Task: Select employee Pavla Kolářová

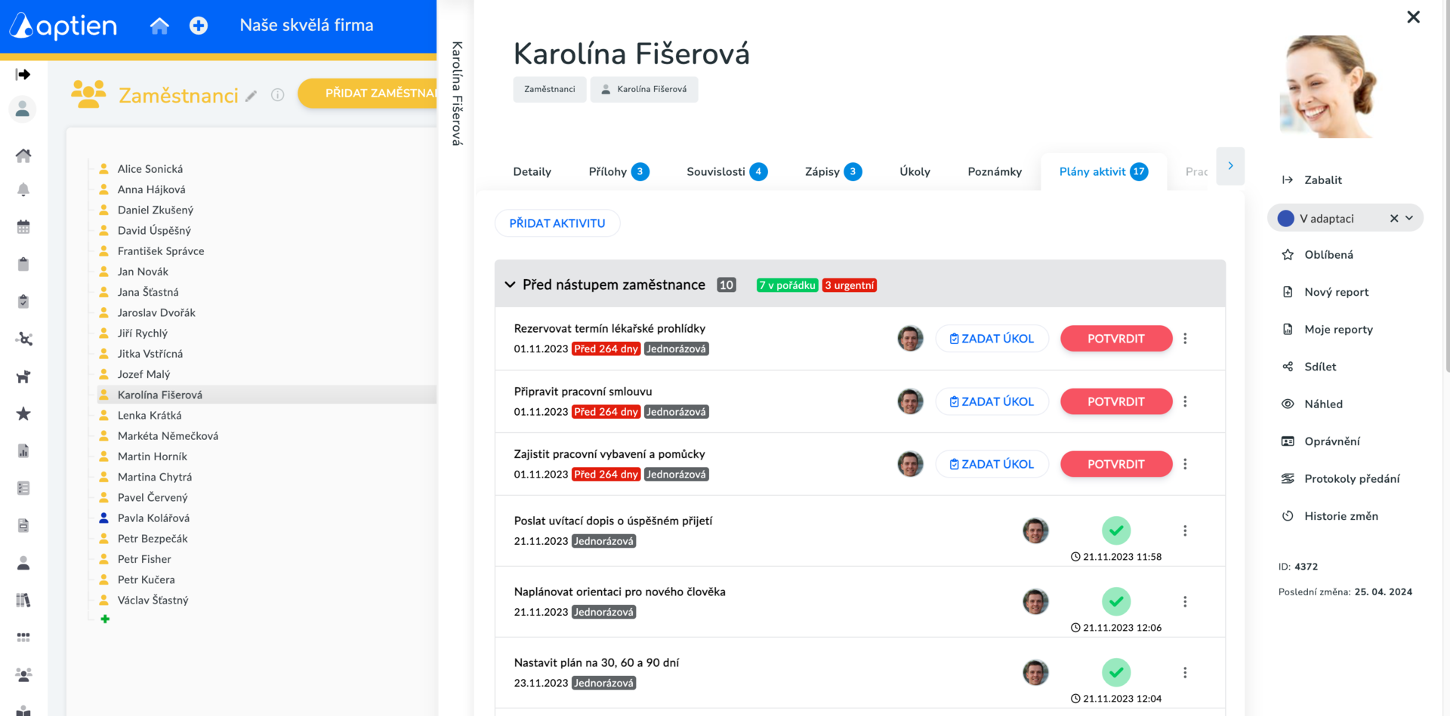Action: (x=153, y=518)
